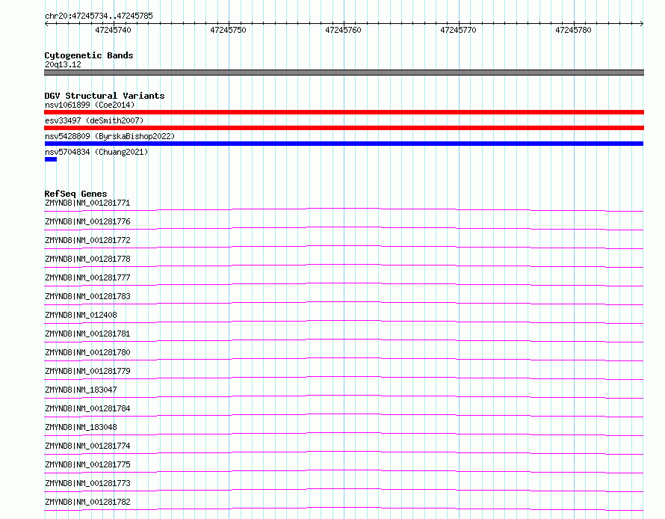Click the magenta intron line of NM_001281782

coord(344,507)
